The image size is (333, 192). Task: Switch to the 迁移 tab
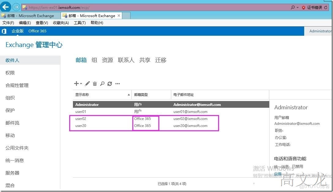[161, 60]
